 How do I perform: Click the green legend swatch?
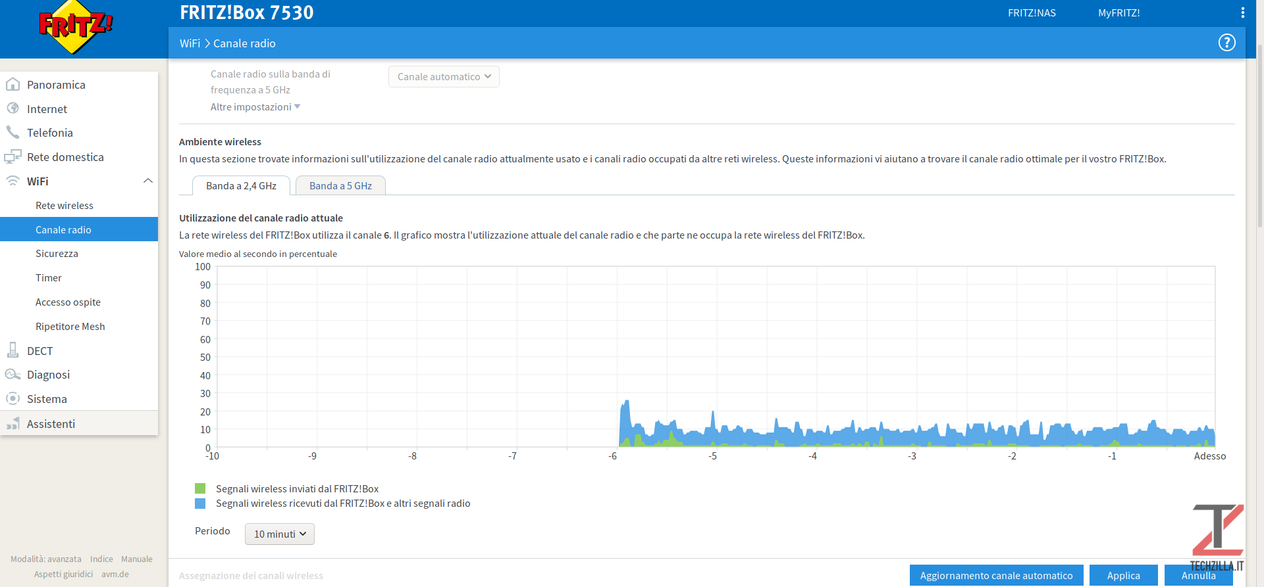(x=200, y=488)
